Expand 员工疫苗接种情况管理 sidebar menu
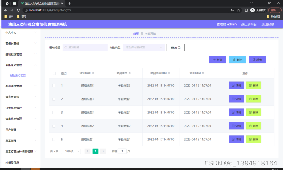Viewport: 283px width, 170px height. [x=21, y=152]
